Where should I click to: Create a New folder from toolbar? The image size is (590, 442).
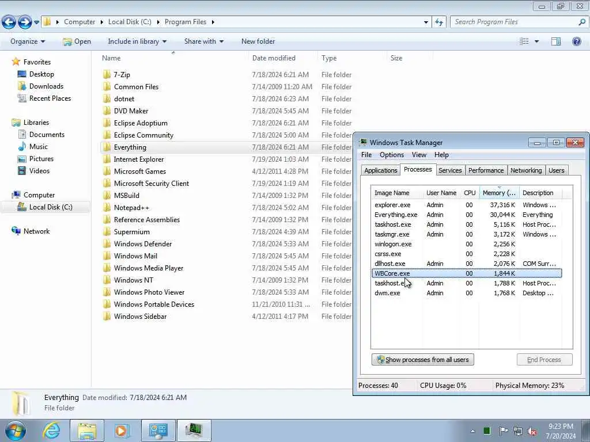click(258, 41)
